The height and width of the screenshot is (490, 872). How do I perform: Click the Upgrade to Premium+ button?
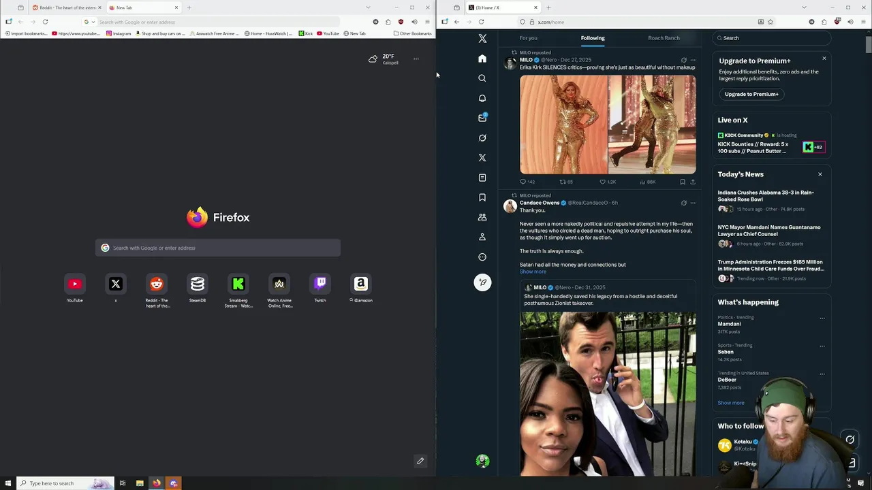click(x=751, y=94)
